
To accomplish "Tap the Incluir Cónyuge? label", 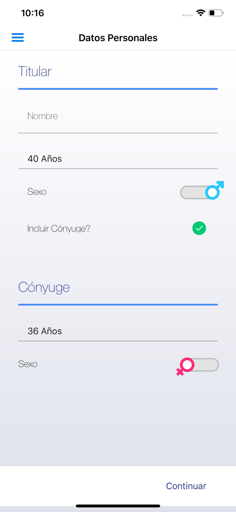I will click(x=59, y=229).
